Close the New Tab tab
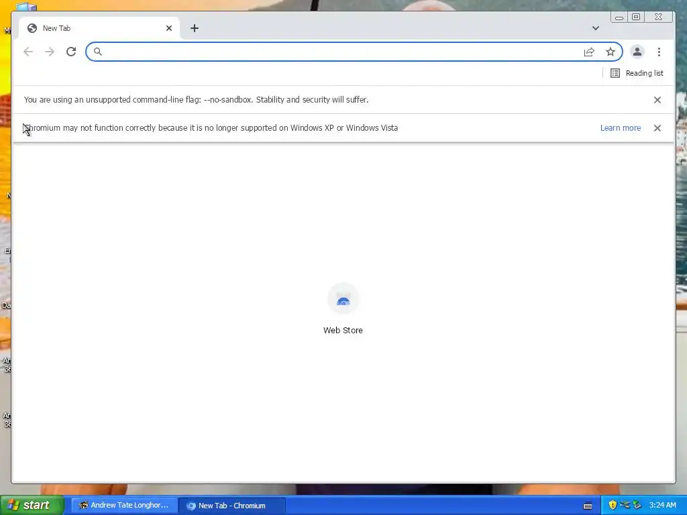Image resolution: width=687 pixels, height=515 pixels. coord(169,28)
